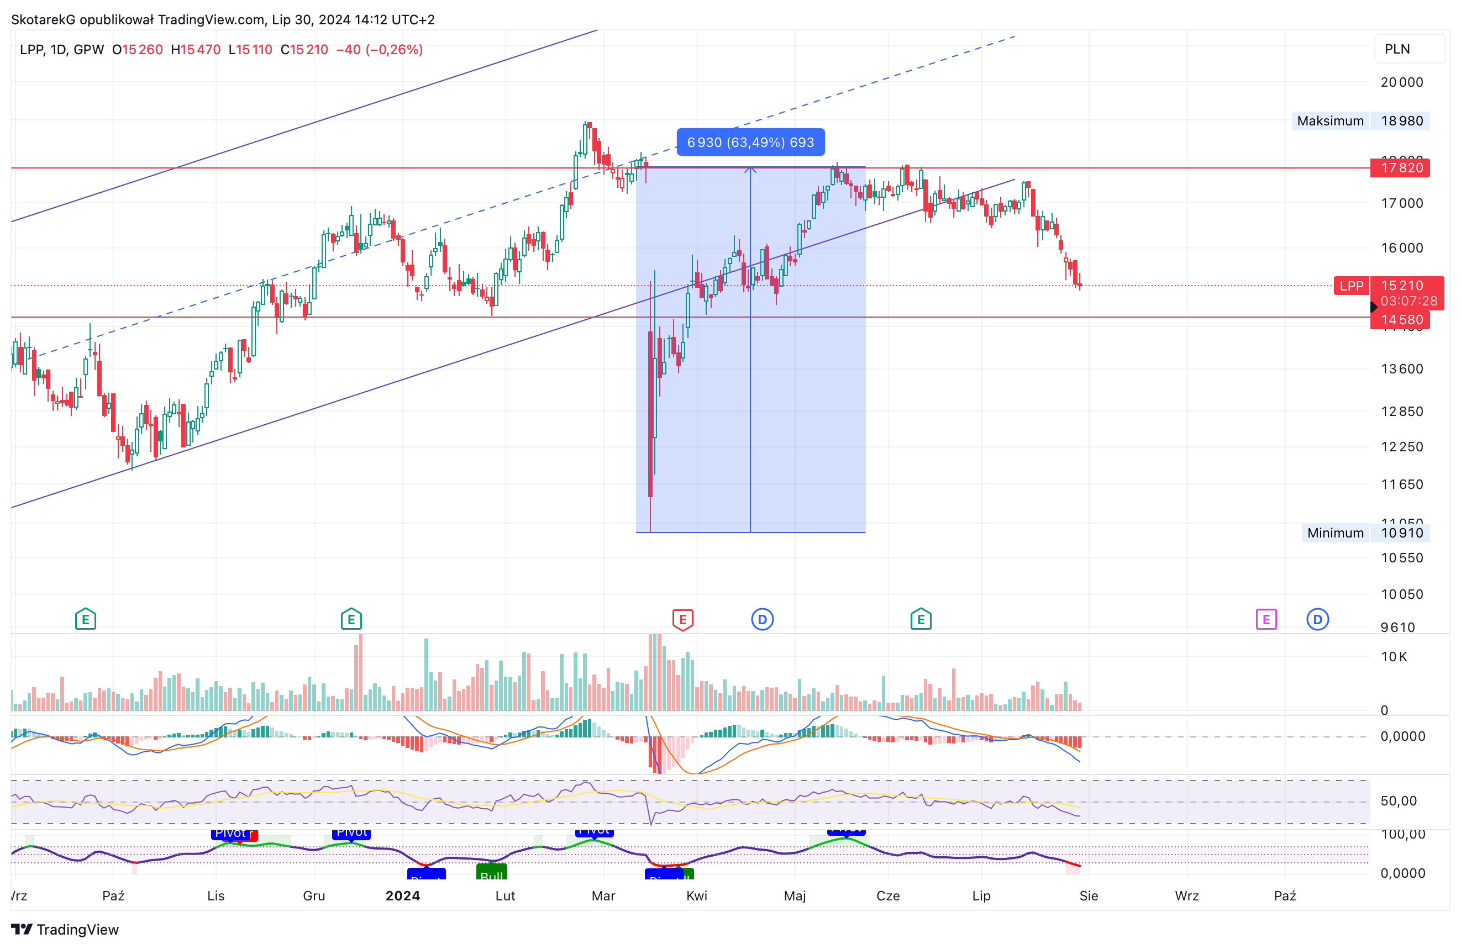Open the PLN currency selector

coord(1410,49)
